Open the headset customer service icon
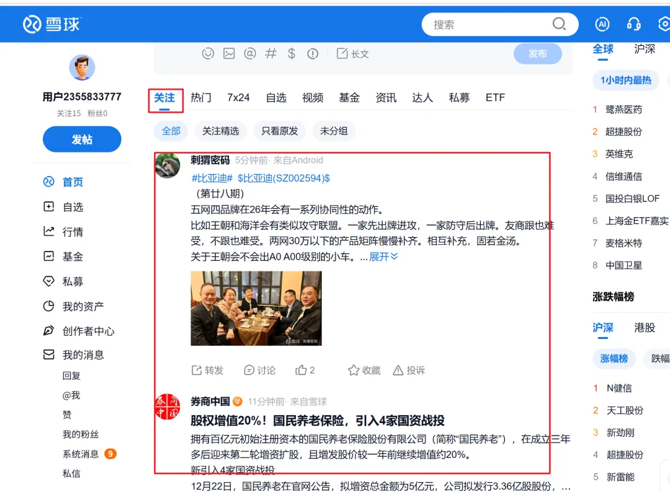This screenshot has width=670, height=492. tap(633, 24)
